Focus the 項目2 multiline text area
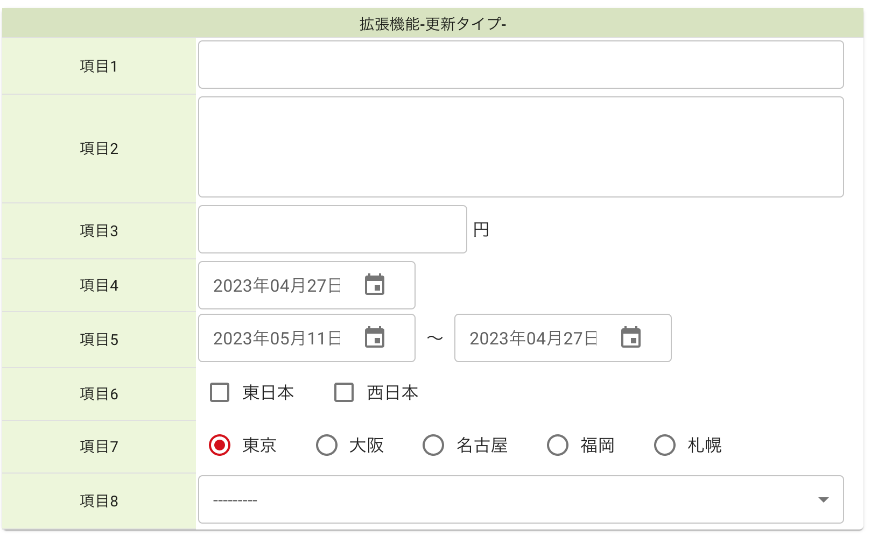This screenshot has height=536, width=871. pyautogui.click(x=521, y=147)
